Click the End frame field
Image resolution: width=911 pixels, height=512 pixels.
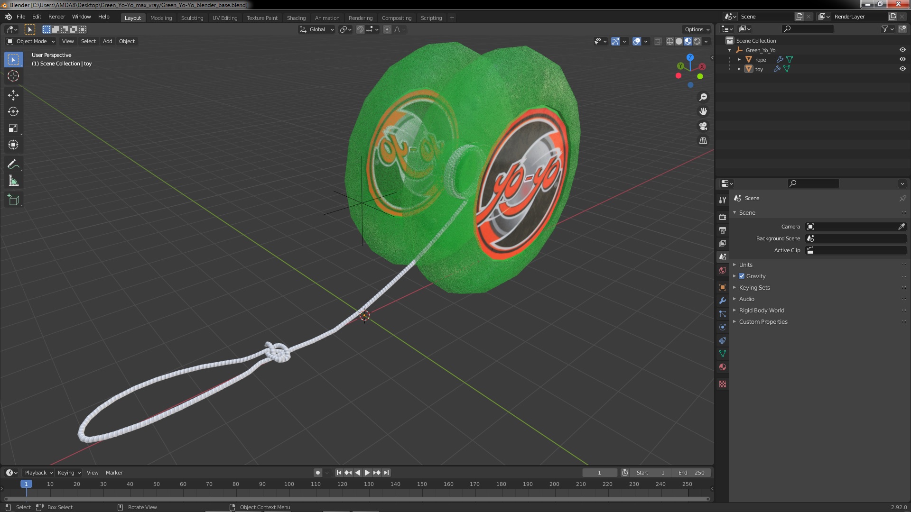tap(691, 473)
